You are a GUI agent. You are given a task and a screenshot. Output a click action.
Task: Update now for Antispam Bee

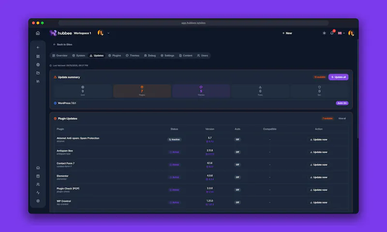[x=319, y=152]
